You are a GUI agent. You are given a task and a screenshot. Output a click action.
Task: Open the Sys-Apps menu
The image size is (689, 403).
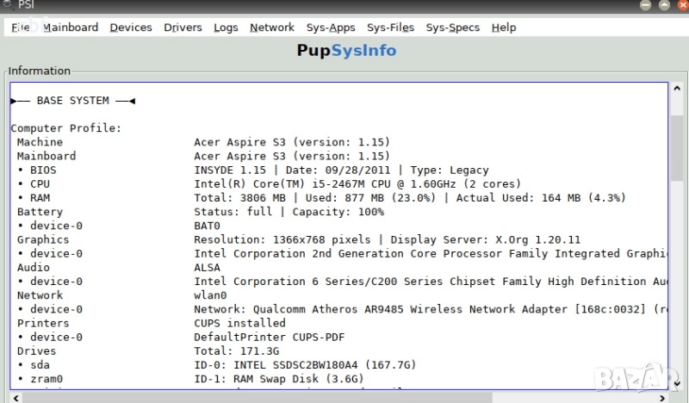pos(330,28)
